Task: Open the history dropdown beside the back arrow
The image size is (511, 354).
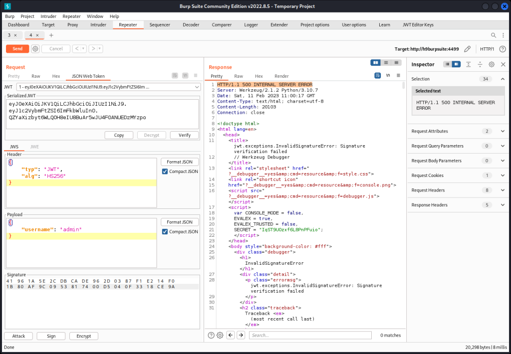Action: coord(83,49)
